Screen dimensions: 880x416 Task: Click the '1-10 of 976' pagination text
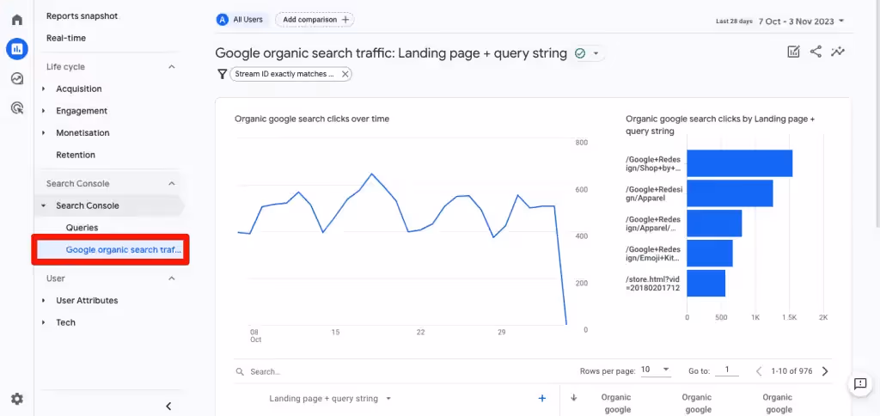(x=791, y=371)
